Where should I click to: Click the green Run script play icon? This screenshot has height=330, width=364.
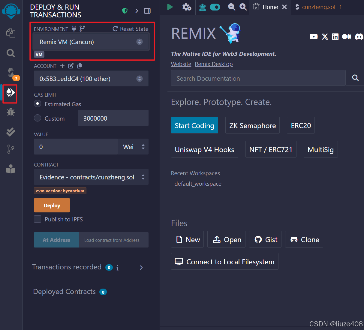pos(170,7)
